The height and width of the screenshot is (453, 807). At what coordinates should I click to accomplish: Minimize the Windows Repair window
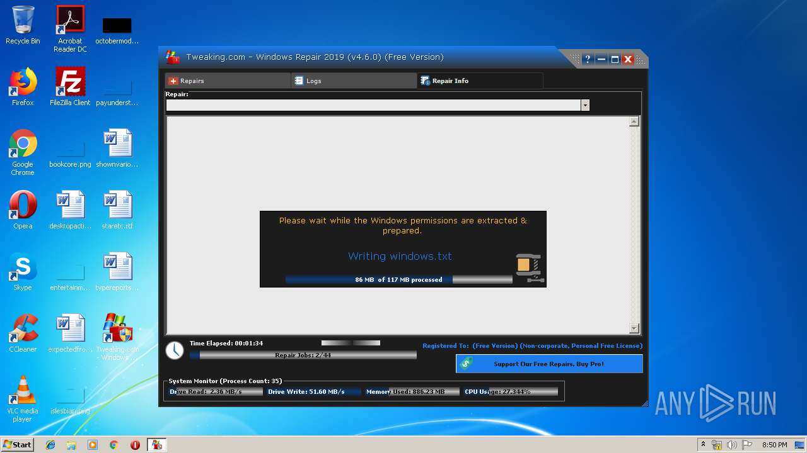[601, 59]
